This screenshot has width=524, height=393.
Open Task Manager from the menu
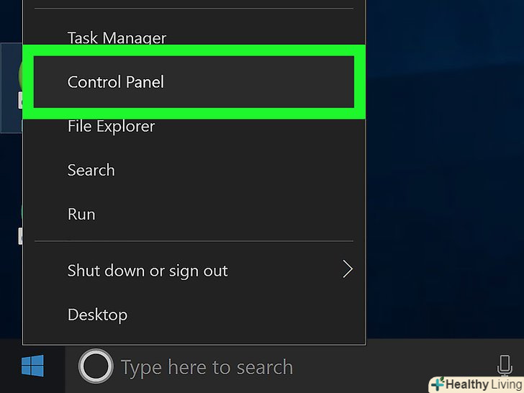tap(117, 37)
